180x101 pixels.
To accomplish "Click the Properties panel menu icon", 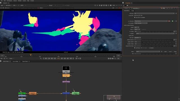I will click(123, 3).
